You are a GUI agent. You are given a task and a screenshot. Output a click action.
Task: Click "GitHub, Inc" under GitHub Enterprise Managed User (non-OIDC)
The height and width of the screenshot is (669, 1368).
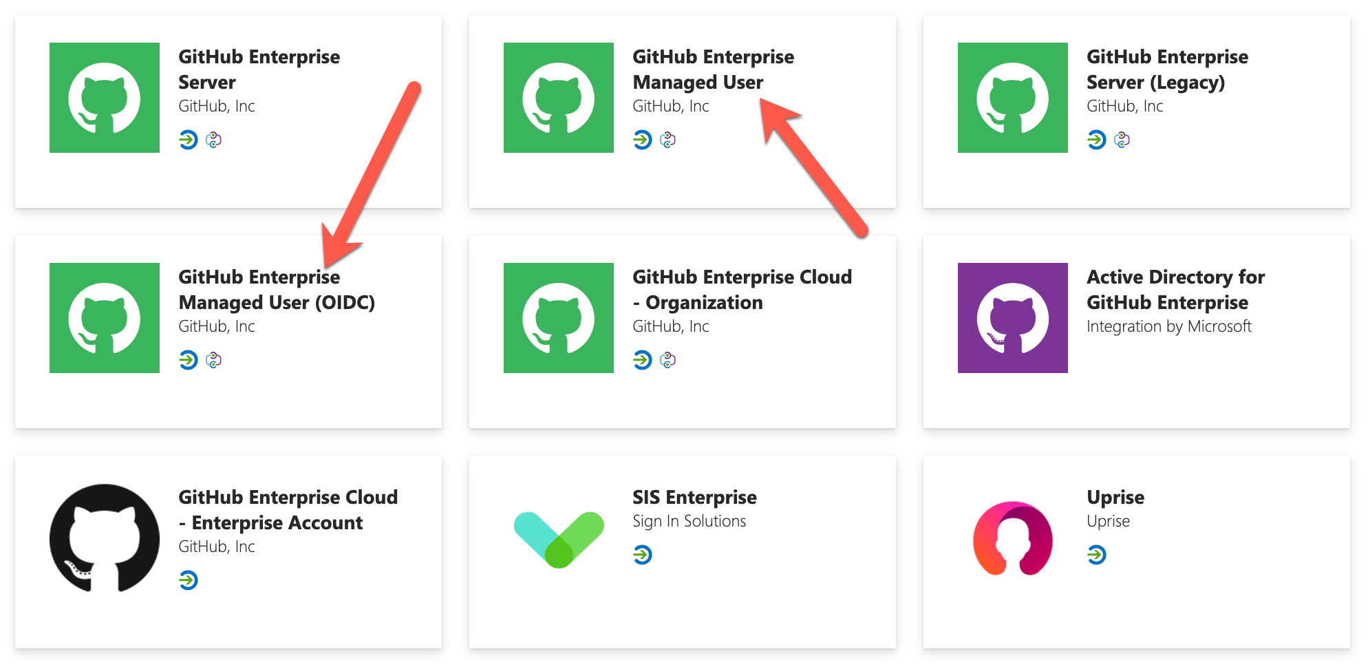(x=671, y=106)
